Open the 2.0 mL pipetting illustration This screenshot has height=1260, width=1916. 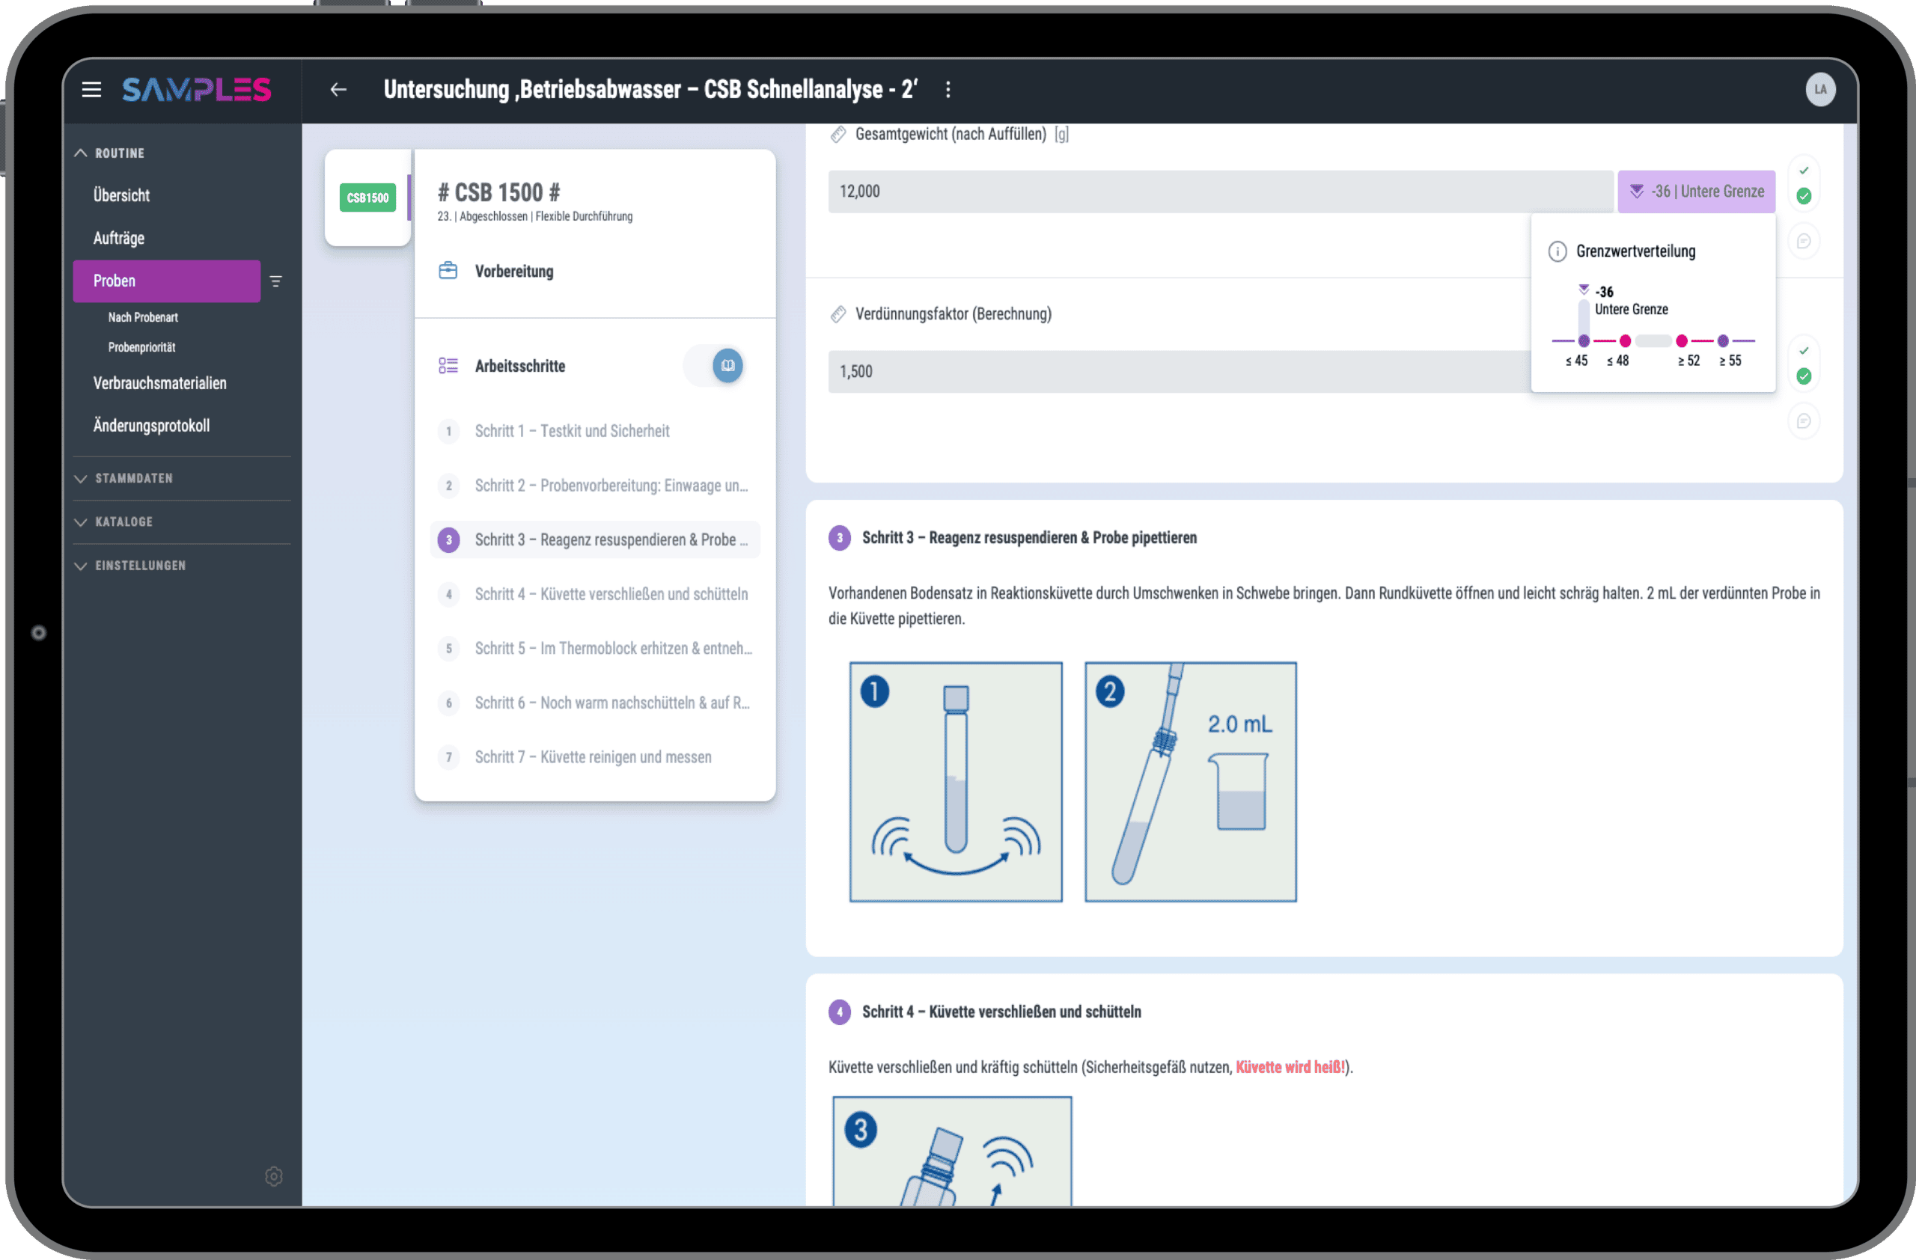click(x=1190, y=782)
